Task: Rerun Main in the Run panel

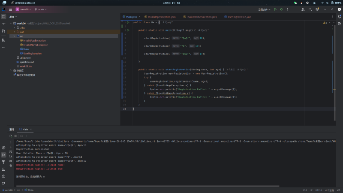Action: pos(11,136)
